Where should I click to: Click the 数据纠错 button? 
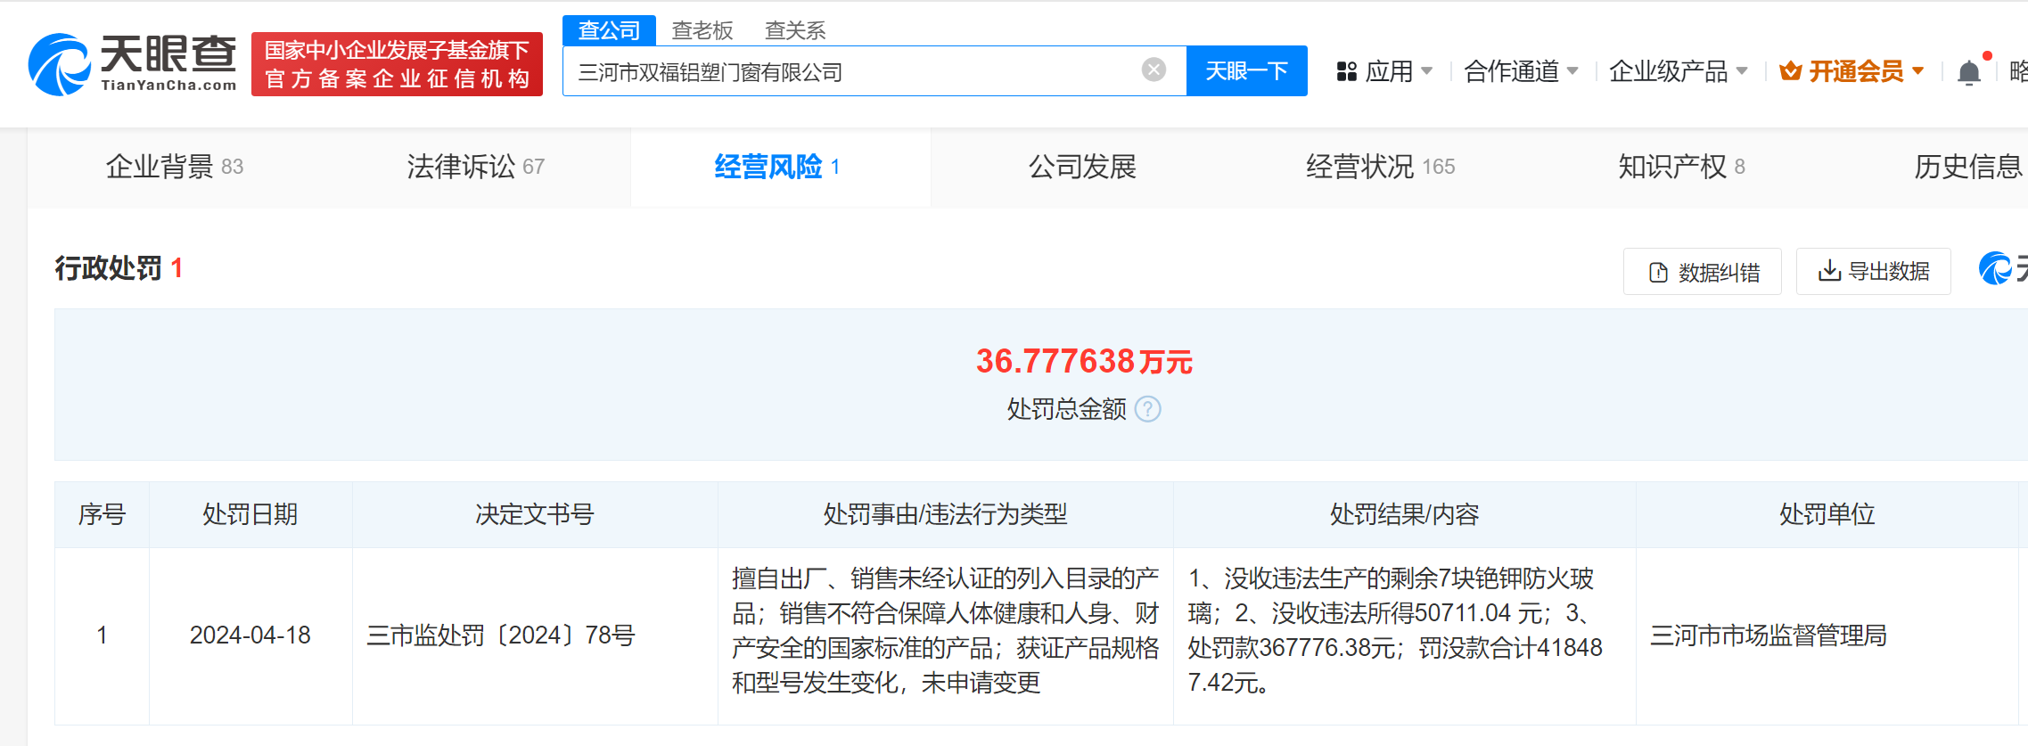coord(1702,272)
